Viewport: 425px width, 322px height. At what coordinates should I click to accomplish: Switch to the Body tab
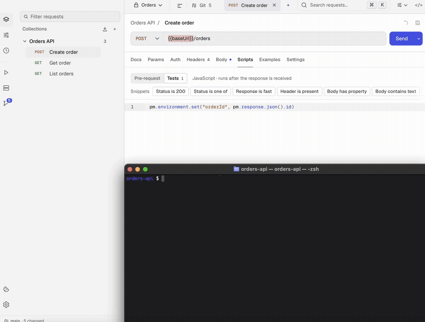(x=224, y=59)
